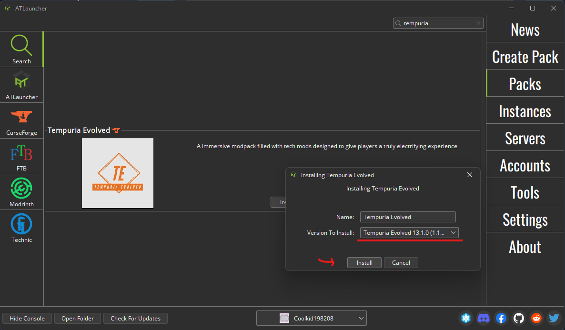Open the GitHub link icon
The width and height of the screenshot is (565, 330).
click(x=519, y=318)
